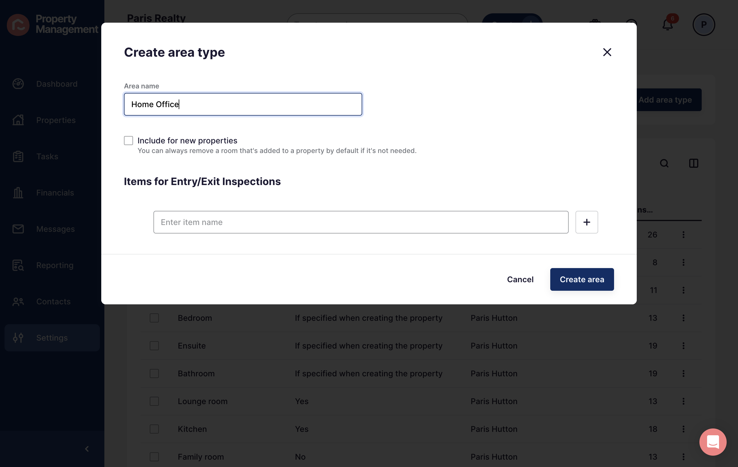Click Create area button

pyautogui.click(x=582, y=279)
